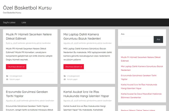This screenshot has width=169, height=111.
Task: Focus the Ara search input field
Action: coord(137,39)
